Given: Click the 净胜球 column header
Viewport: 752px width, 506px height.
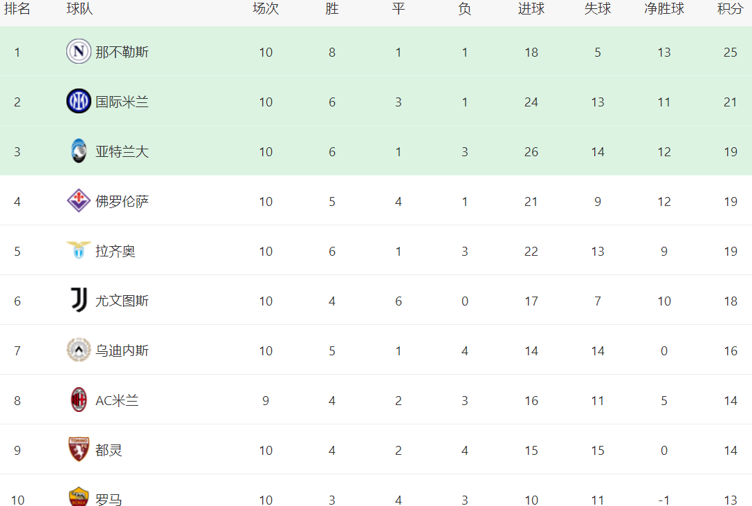Looking at the screenshot, I should click(663, 9).
